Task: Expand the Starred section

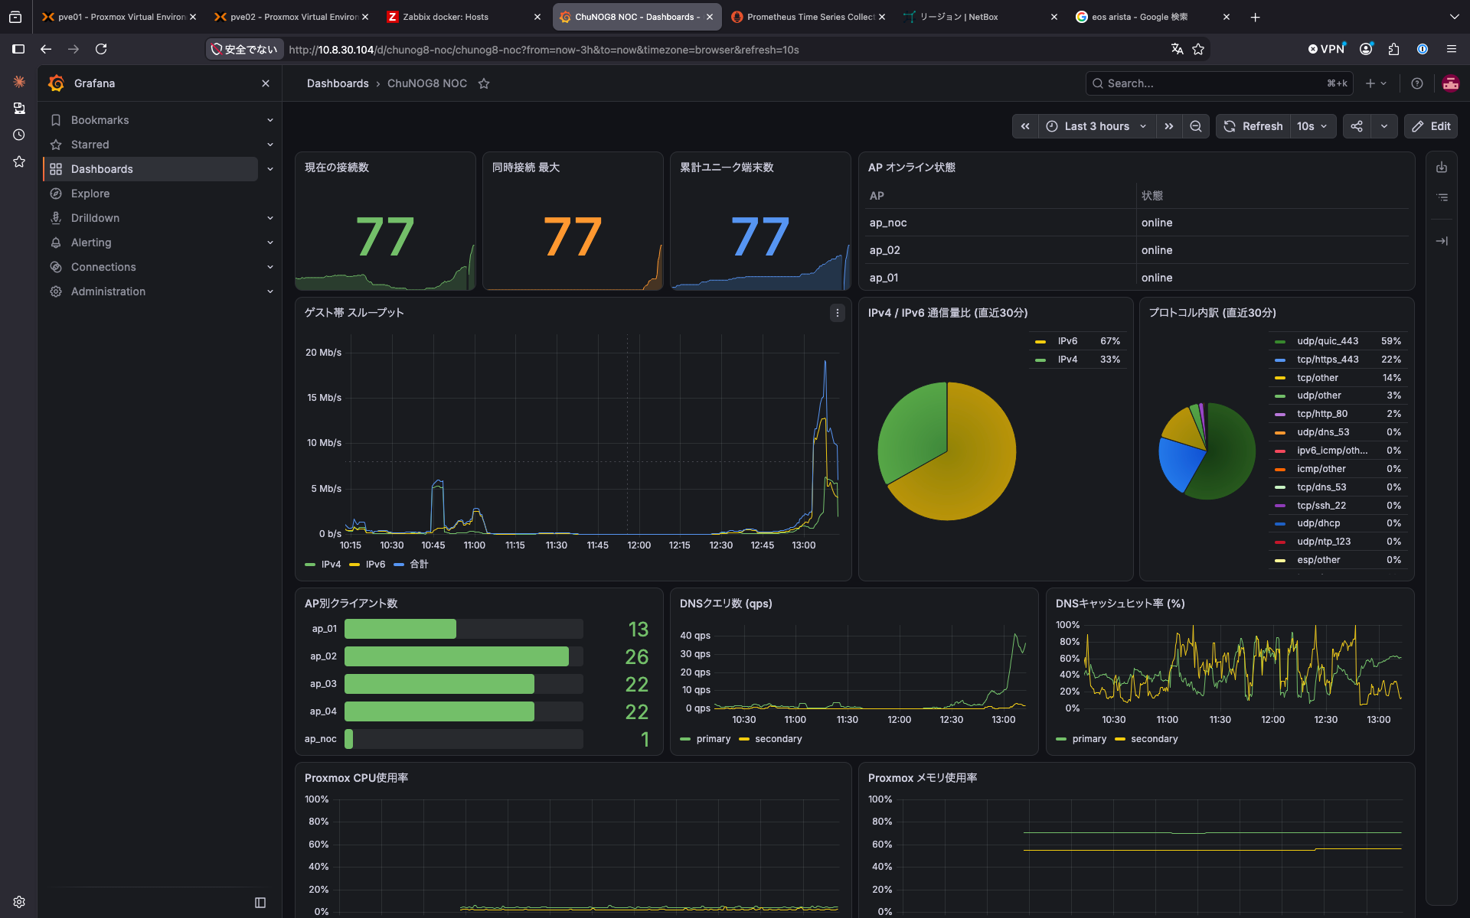Action: (270, 145)
